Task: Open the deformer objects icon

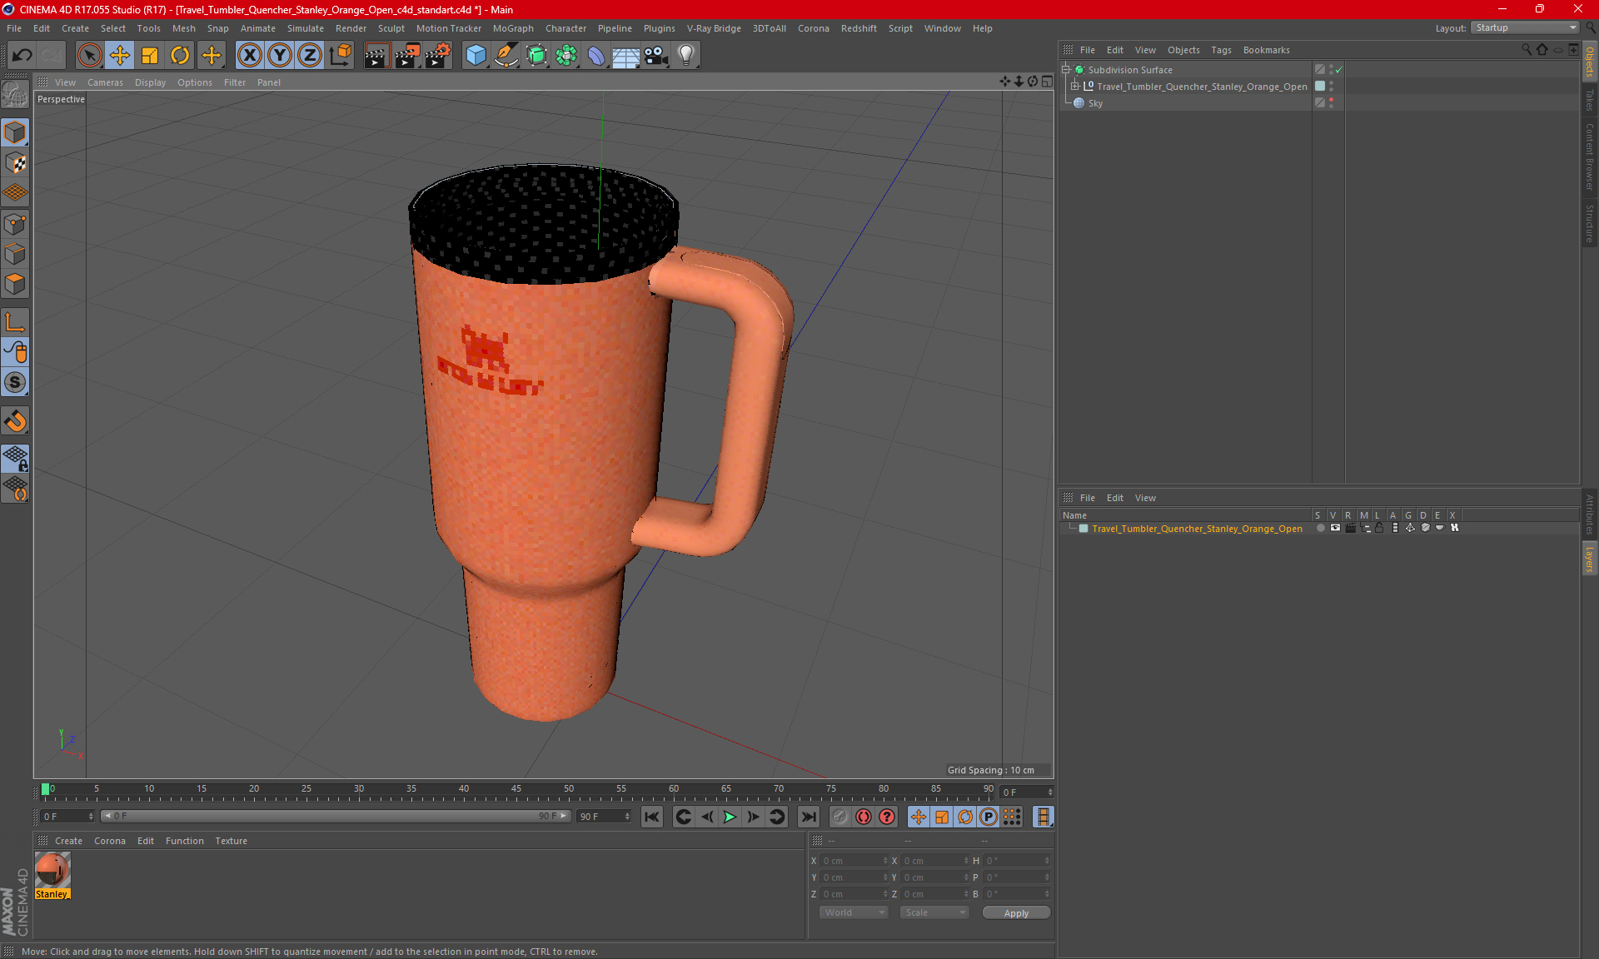Action: [596, 55]
